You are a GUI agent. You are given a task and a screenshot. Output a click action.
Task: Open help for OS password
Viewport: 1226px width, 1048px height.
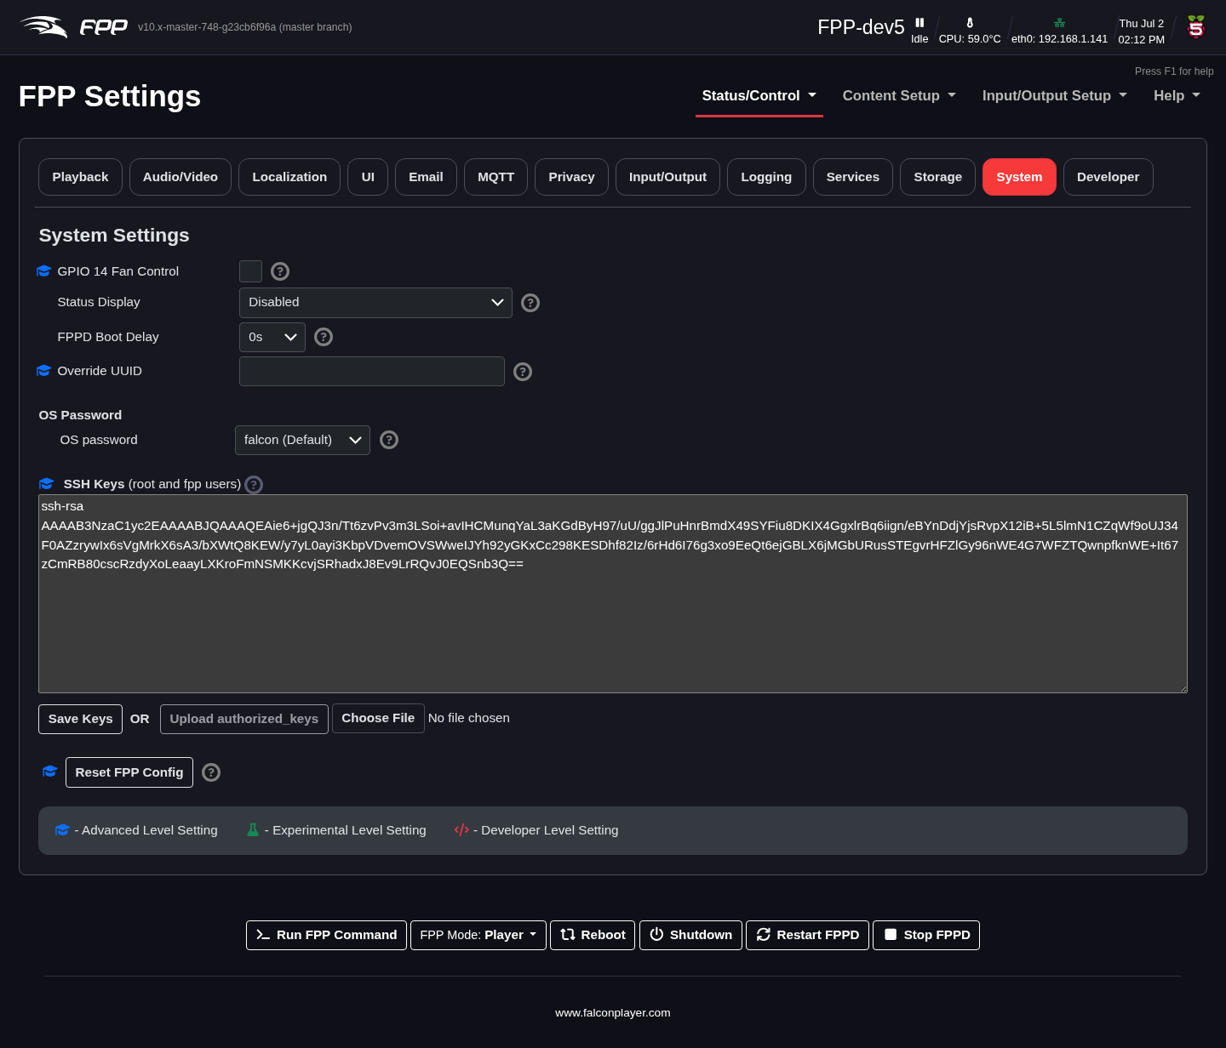389,440
